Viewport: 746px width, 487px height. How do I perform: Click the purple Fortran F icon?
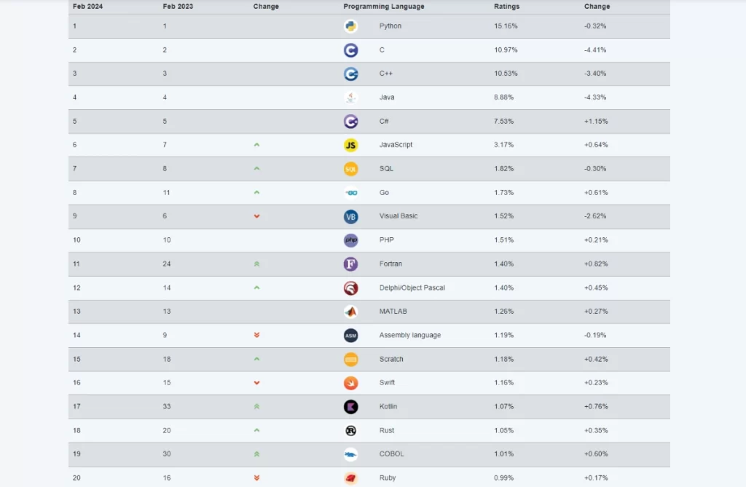click(350, 264)
